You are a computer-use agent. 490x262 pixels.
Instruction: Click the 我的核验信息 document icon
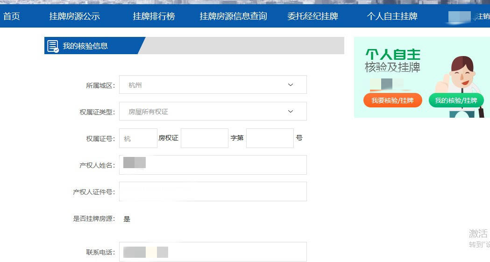click(53, 46)
